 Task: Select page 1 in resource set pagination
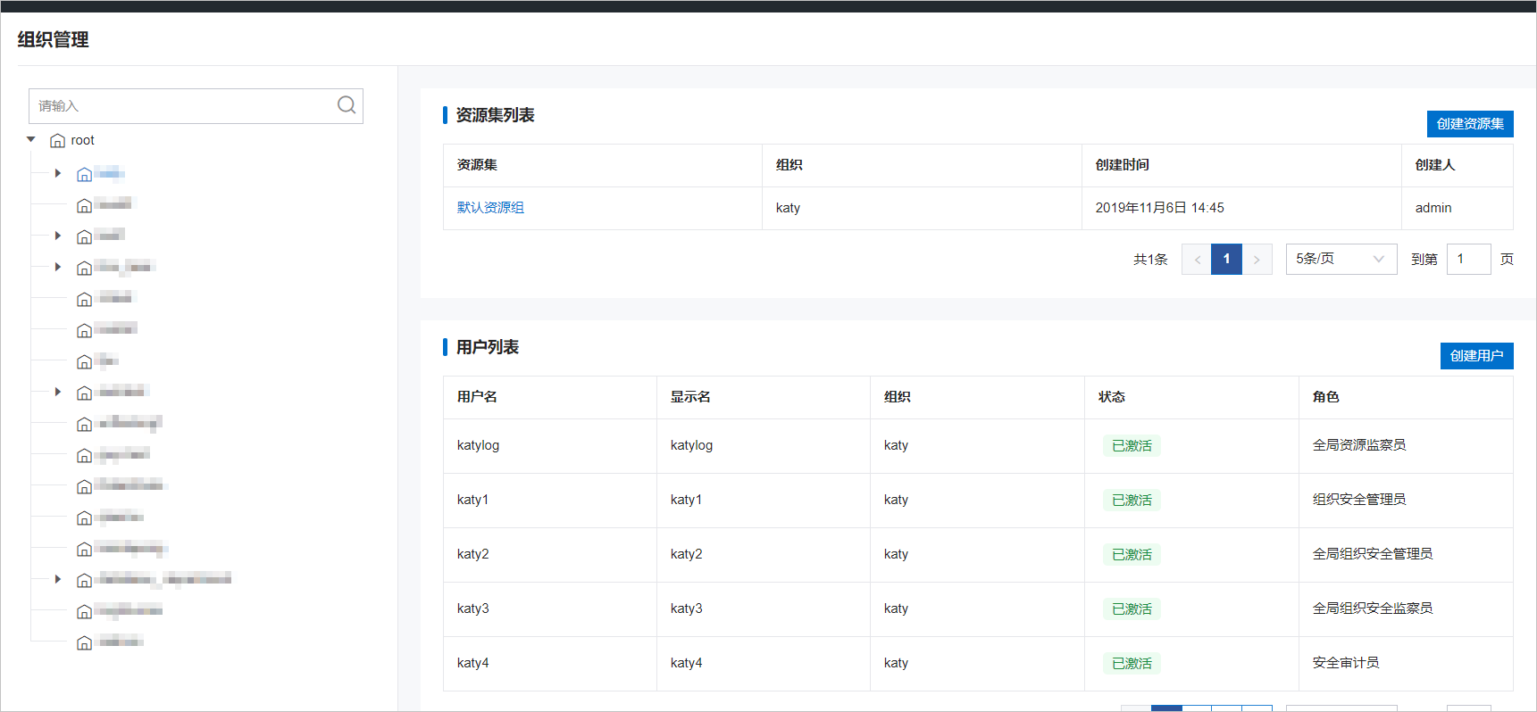1226,259
